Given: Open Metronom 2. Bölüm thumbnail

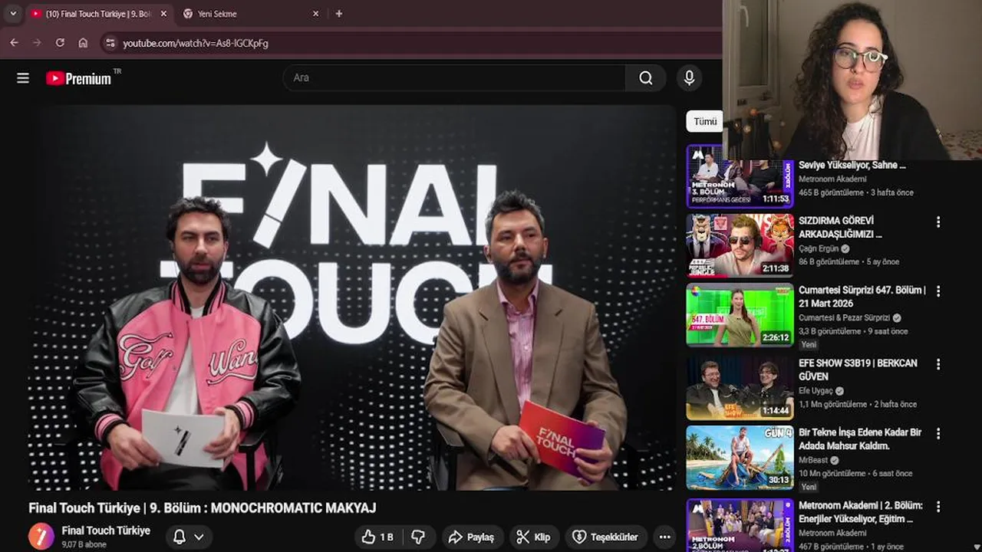Looking at the screenshot, I should click(740, 525).
